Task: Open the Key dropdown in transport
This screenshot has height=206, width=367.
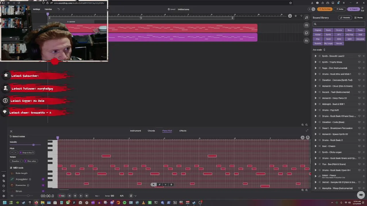Action: (x=97, y=196)
